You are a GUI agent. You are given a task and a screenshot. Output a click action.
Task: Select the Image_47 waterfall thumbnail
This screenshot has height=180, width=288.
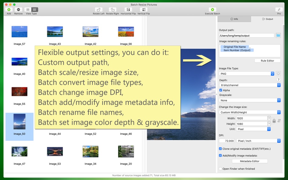tap(19, 151)
